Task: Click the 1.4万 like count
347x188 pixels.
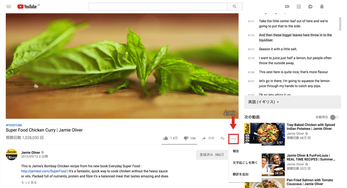Action: click(174, 138)
